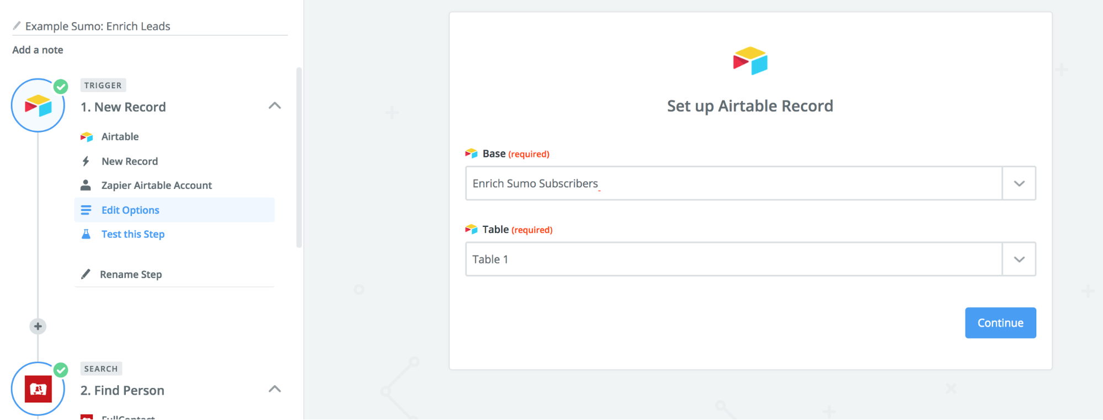The image size is (1103, 420).
Task: Click pencil icon beside Rename Step
Action: (x=86, y=274)
